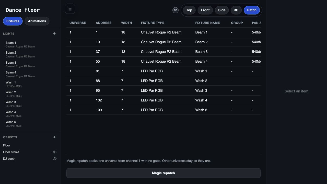The height and width of the screenshot is (184, 327).
Task: Click the FIXTURE NAME column header
Action: [207, 23]
